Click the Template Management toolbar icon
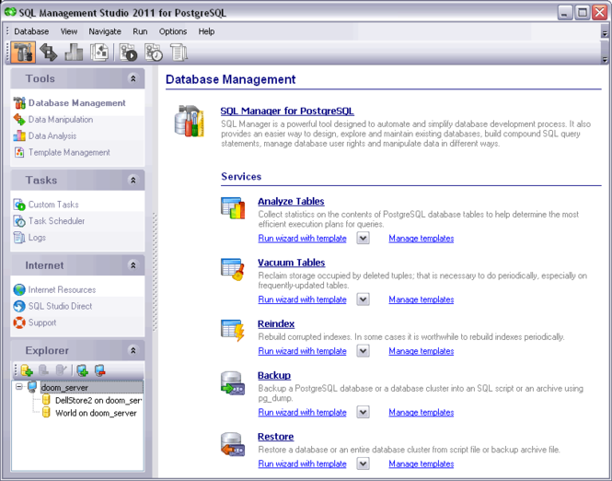 (99, 52)
